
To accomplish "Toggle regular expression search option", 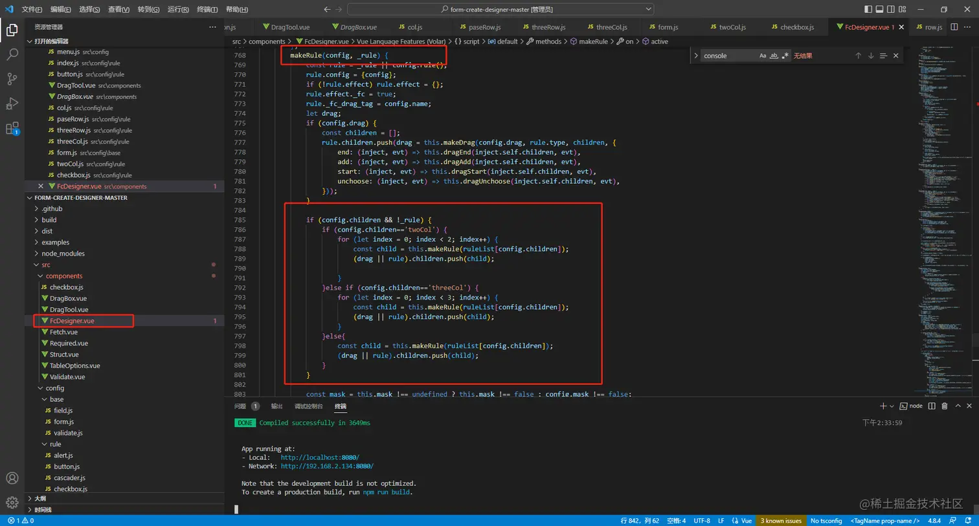I will (x=785, y=56).
